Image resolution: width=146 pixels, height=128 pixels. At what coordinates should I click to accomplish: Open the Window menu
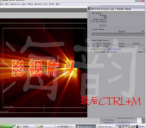pyautogui.click(x=52, y=4)
